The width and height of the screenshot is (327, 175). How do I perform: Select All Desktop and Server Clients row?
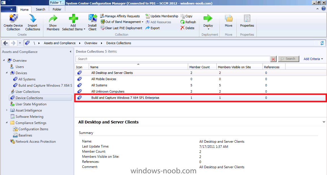pos(201,73)
